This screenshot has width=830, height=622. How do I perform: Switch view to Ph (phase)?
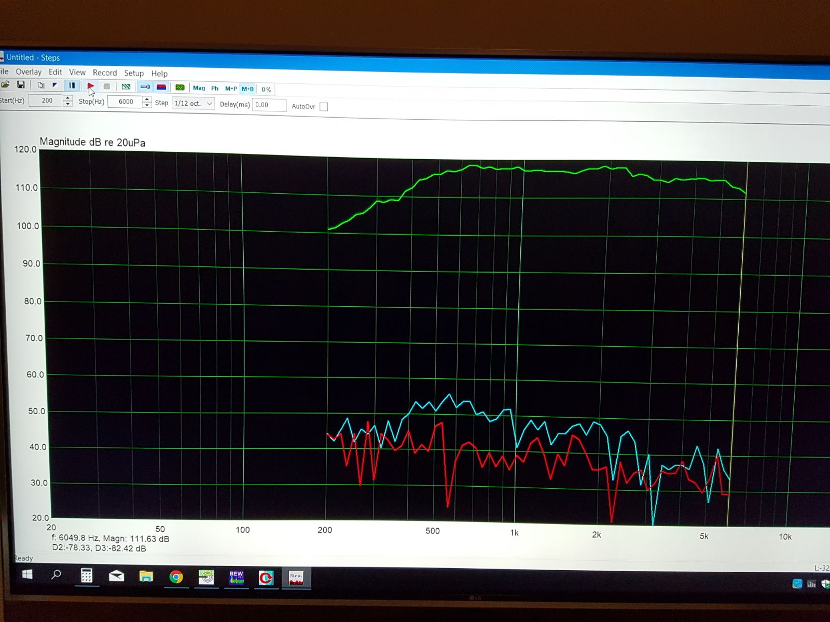pyautogui.click(x=215, y=89)
